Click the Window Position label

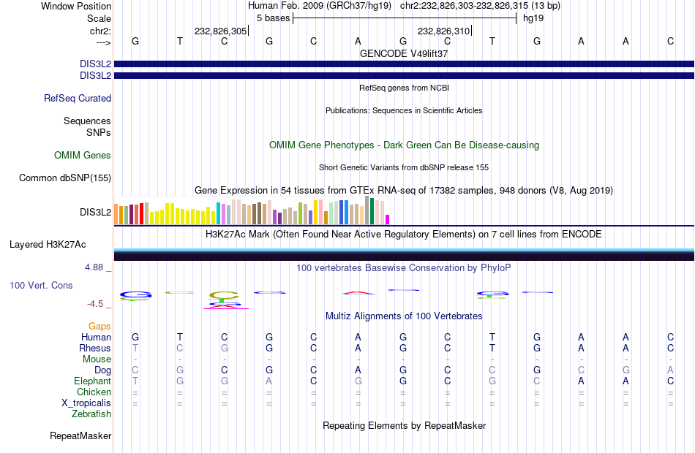(x=76, y=6)
